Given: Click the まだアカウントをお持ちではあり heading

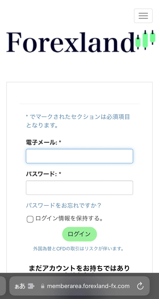Looking at the screenshot, I should pyautogui.click(x=79, y=268).
